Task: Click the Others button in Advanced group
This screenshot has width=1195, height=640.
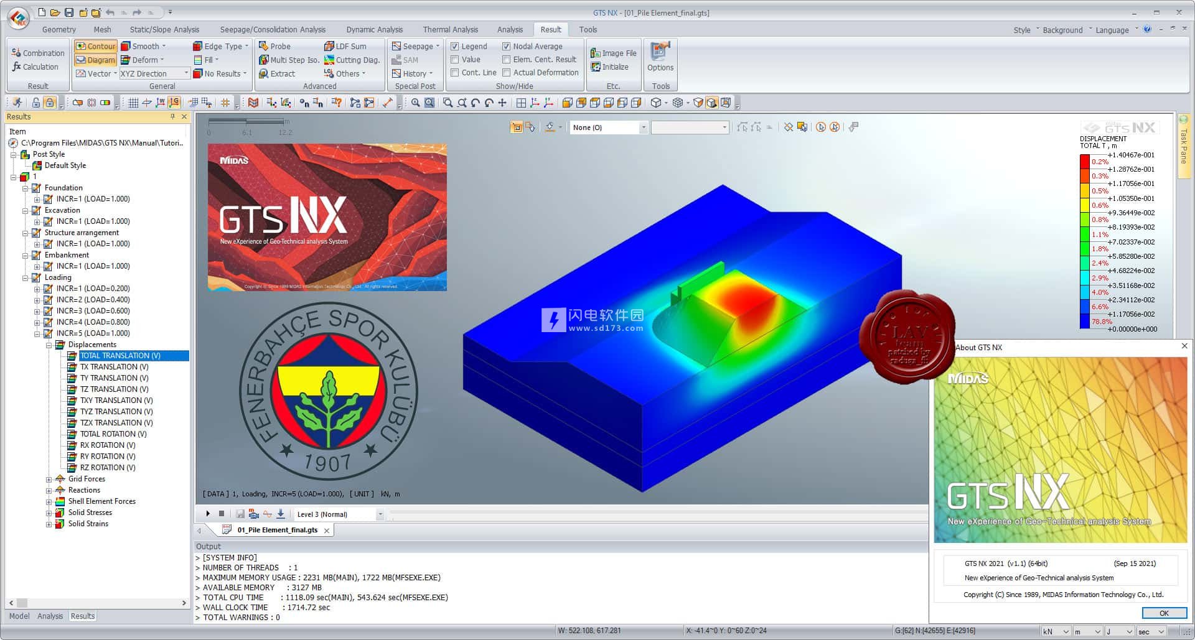Action: (345, 73)
